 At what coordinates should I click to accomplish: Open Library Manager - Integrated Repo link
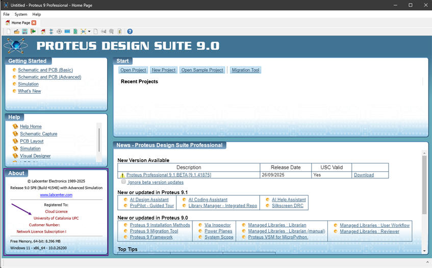pyautogui.click(x=222, y=205)
